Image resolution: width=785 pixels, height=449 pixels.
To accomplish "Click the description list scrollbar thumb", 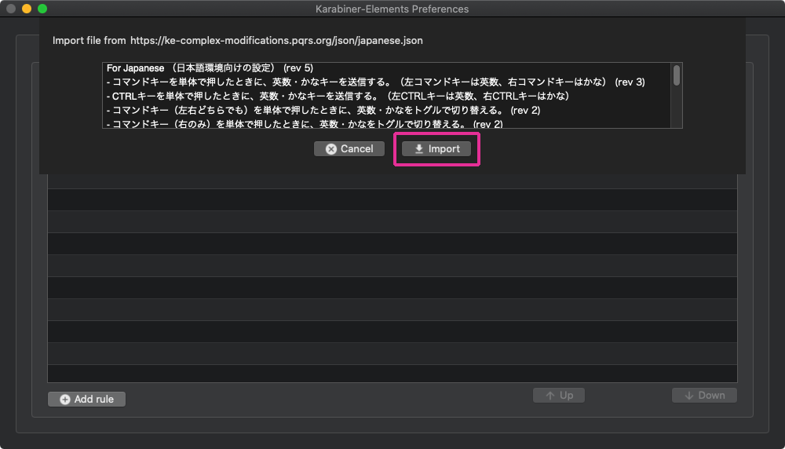I will point(677,75).
